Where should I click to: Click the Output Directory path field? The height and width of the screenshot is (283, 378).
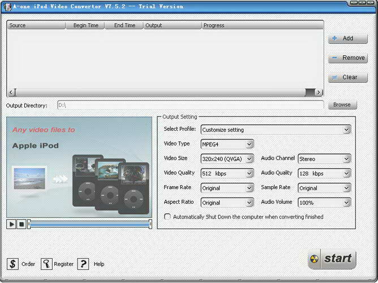(x=191, y=105)
